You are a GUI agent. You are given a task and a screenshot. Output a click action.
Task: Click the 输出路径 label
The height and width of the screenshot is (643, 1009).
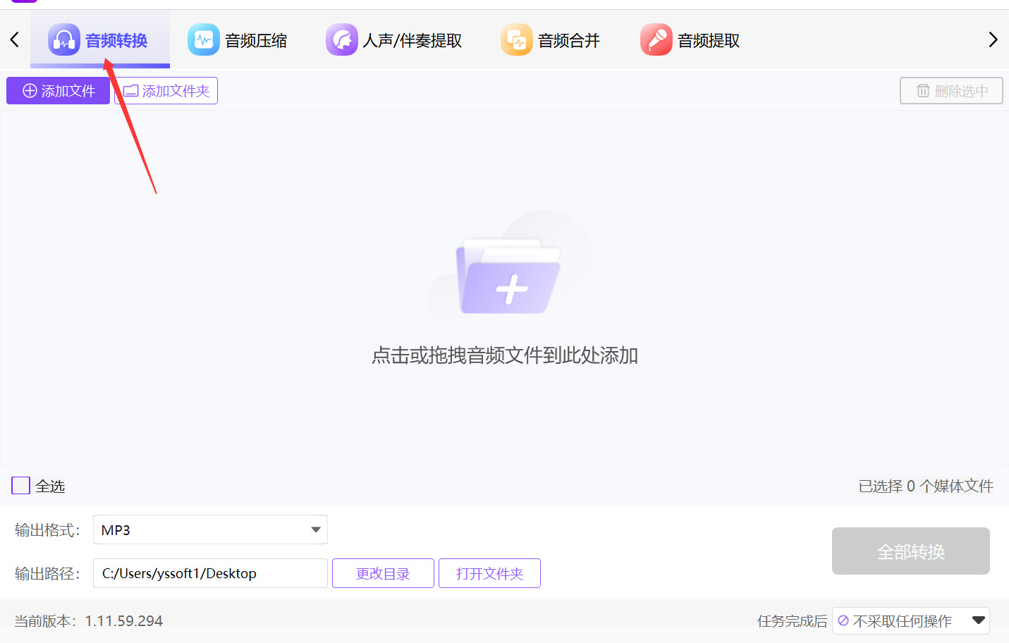click(x=47, y=573)
